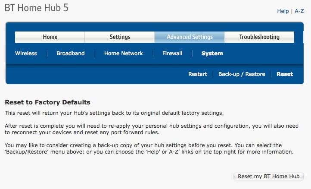Go to Firewall settings
The width and height of the screenshot is (311, 189).
click(x=172, y=53)
